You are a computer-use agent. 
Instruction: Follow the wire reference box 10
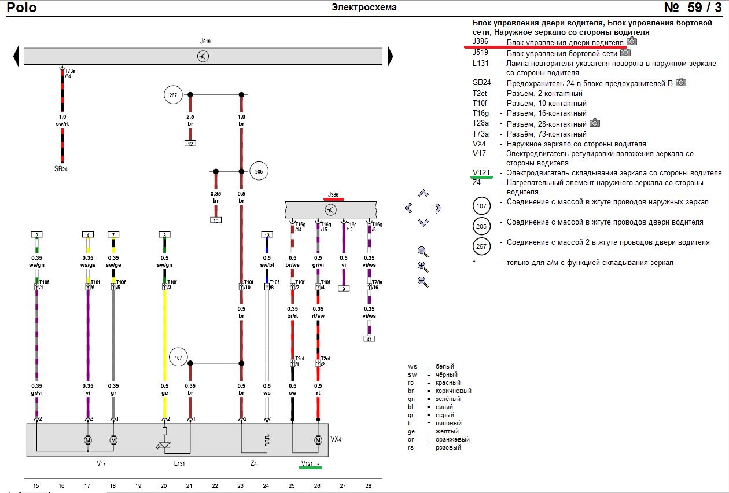215,220
